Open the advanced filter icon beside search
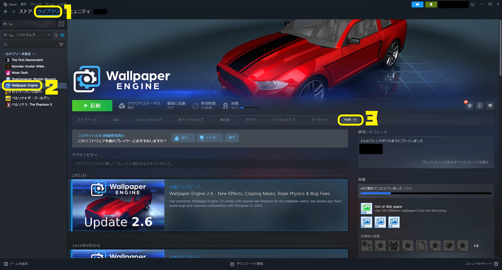This screenshot has width=502, height=270. [x=61, y=44]
